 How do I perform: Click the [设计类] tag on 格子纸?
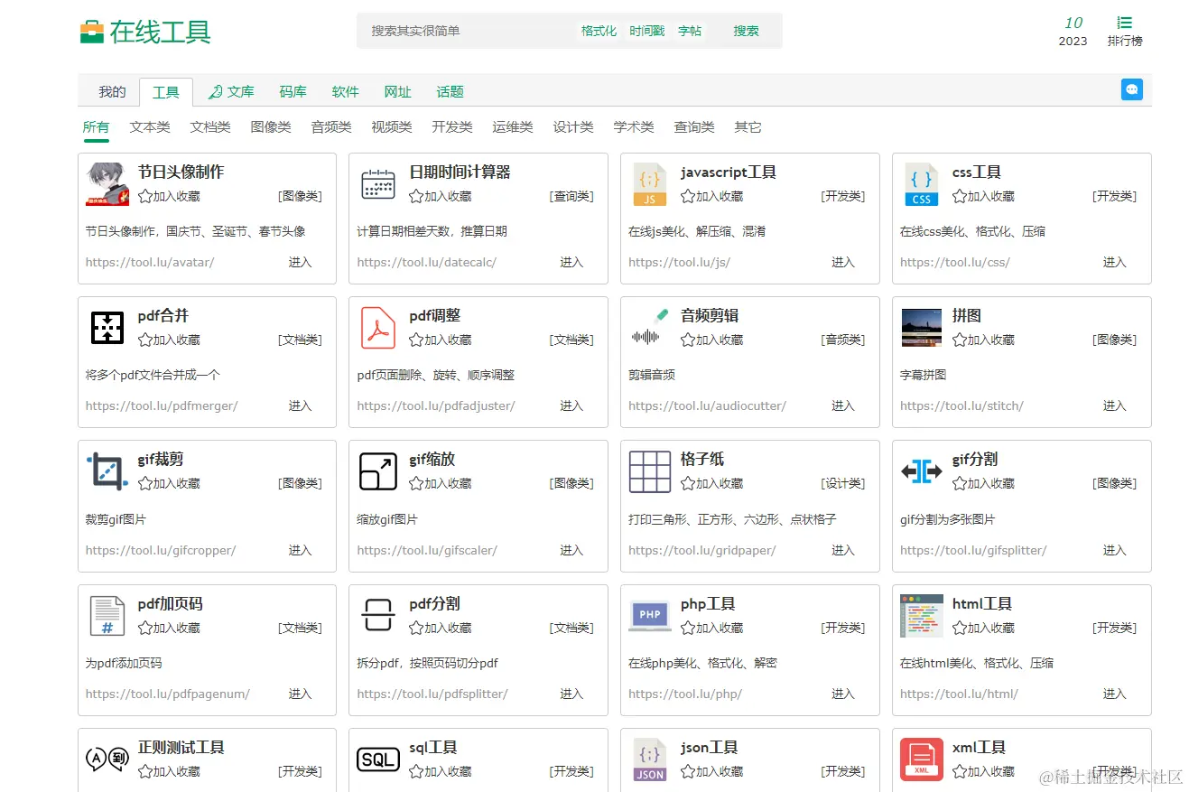coord(843,483)
